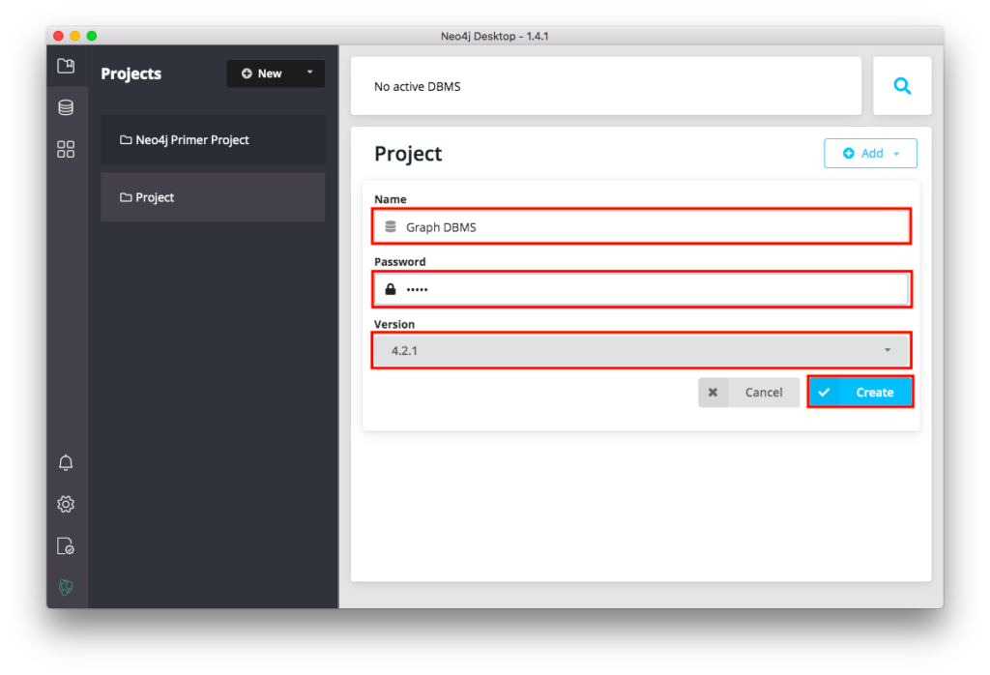This screenshot has height=675, width=990.
Task: Select the Project item in list
Action: tap(213, 197)
